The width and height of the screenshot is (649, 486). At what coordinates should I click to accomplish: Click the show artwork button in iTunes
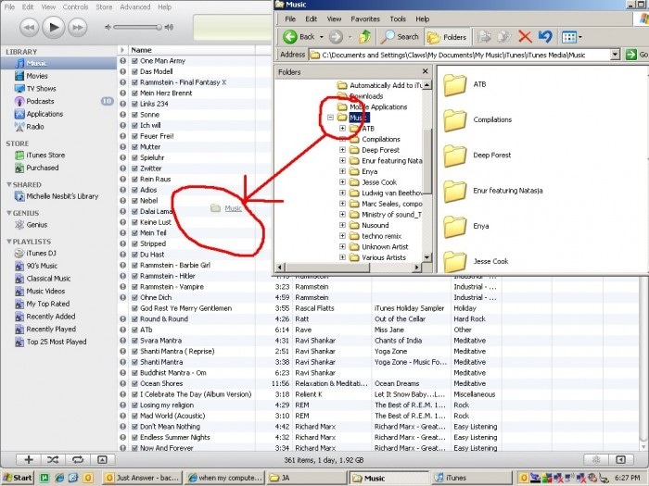tap(102, 459)
